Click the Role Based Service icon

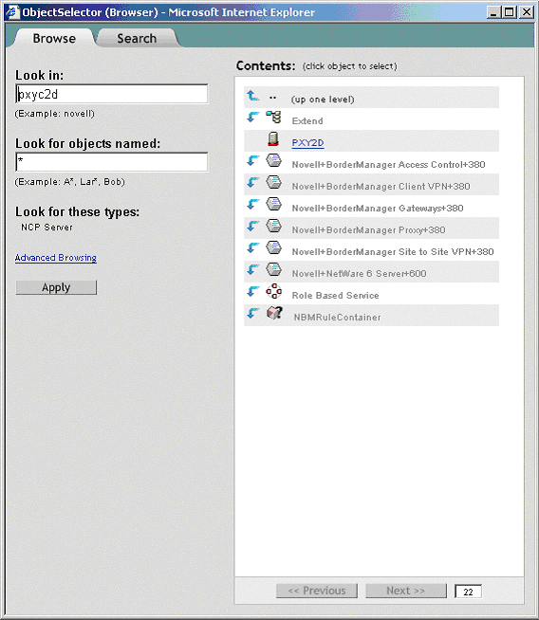pyautogui.click(x=273, y=291)
